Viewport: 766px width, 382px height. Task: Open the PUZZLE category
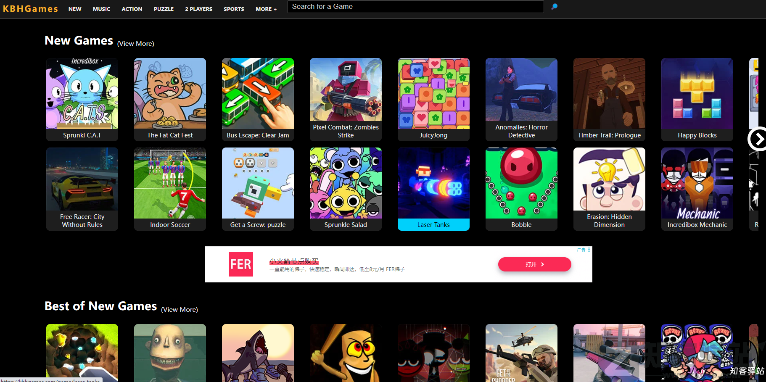pyautogui.click(x=164, y=9)
